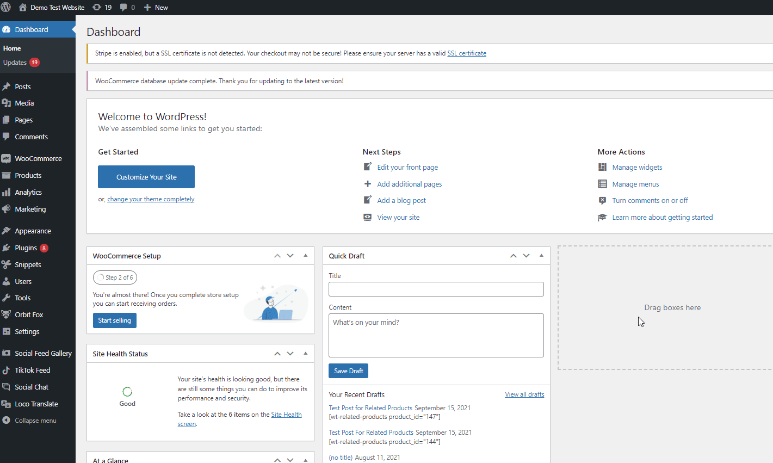Click the Social Chat icon
The width and height of the screenshot is (773, 463).
tap(7, 387)
